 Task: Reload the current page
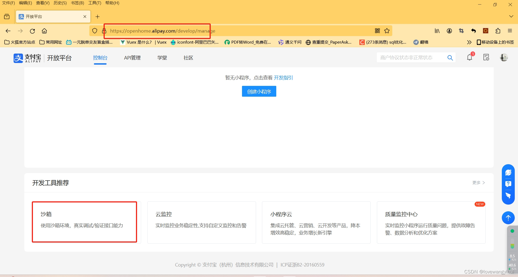tap(32, 31)
